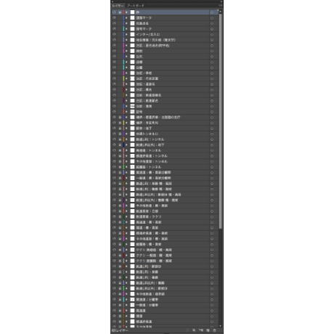Toggle visibility of その他道路：トンネル layer
The height and width of the screenshot is (334, 334).
[x=114, y=161]
